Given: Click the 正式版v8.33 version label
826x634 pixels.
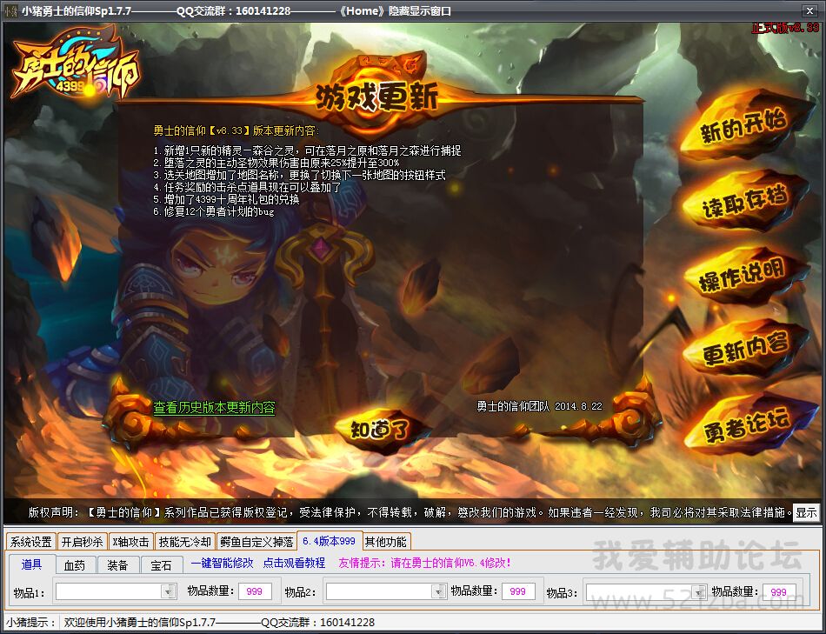Looking at the screenshot, I should click(x=784, y=28).
